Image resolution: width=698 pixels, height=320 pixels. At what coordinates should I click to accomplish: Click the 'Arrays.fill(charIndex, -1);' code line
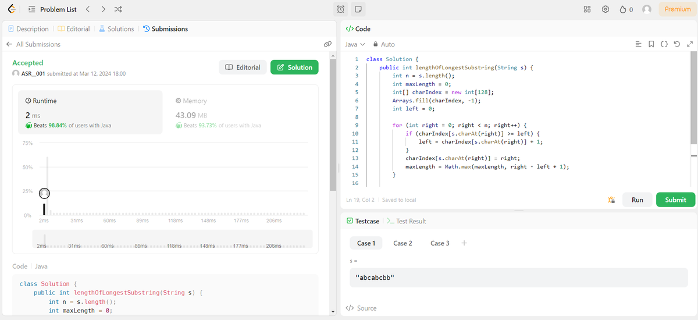tap(437, 100)
